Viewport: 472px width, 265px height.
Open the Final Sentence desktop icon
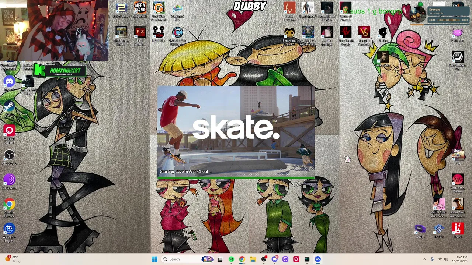pyautogui.click(x=140, y=36)
